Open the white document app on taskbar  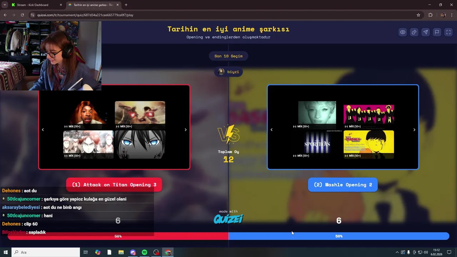pyautogui.click(x=109, y=252)
